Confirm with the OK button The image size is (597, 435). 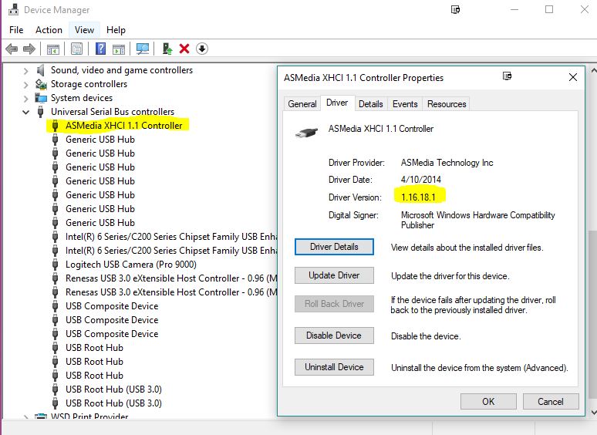(488, 402)
